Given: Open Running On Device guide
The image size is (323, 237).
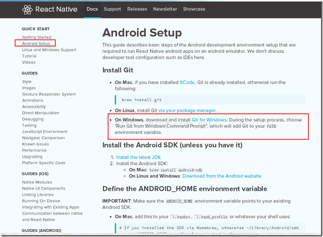Looking at the screenshot, I should coord(41,201).
